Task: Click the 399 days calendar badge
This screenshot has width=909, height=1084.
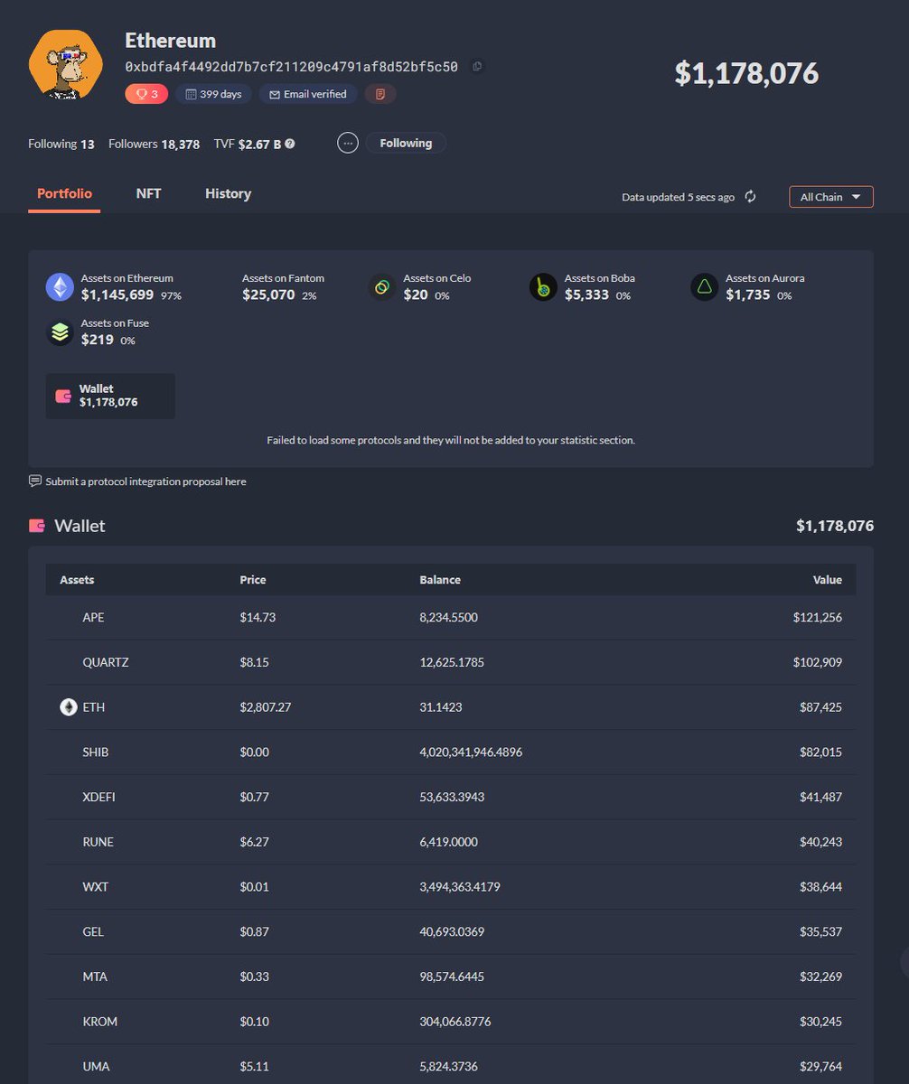Action: (214, 94)
